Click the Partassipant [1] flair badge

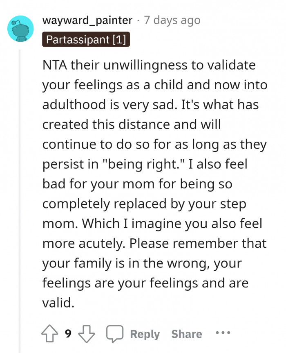[x=86, y=40]
